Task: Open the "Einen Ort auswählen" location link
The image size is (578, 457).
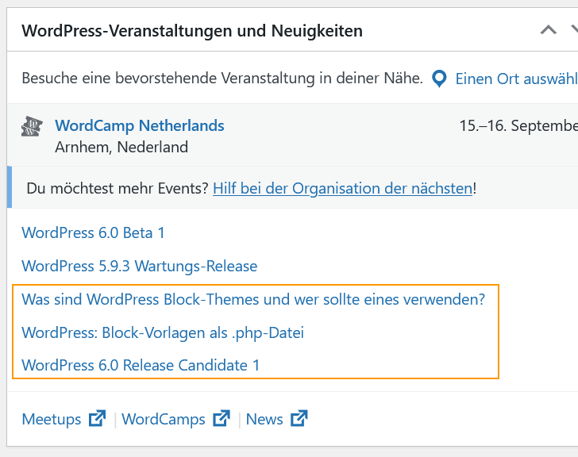Action: (516, 79)
